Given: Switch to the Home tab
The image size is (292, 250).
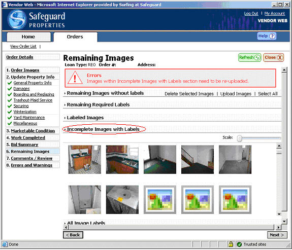Looking at the screenshot, I should click(x=28, y=37).
